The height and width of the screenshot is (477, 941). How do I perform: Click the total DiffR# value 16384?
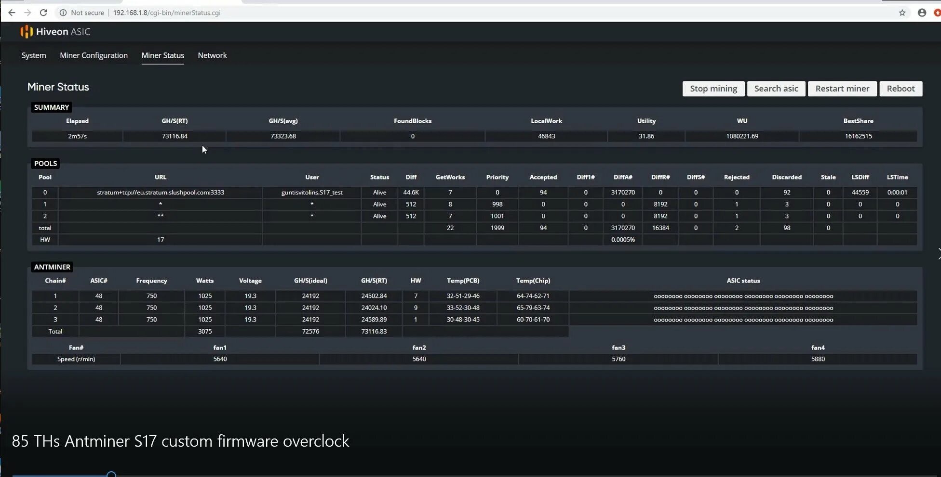coord(660,228)
